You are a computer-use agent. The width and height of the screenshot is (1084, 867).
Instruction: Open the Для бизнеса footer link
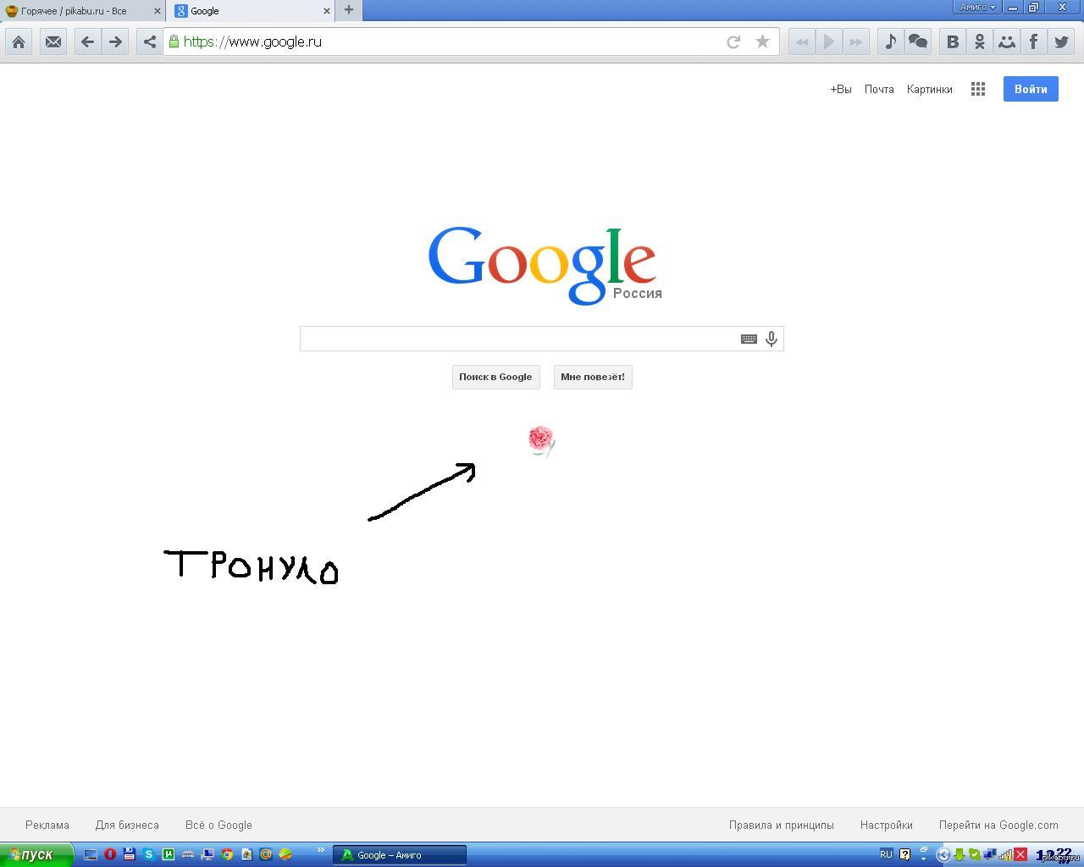[x=127, y=825]
